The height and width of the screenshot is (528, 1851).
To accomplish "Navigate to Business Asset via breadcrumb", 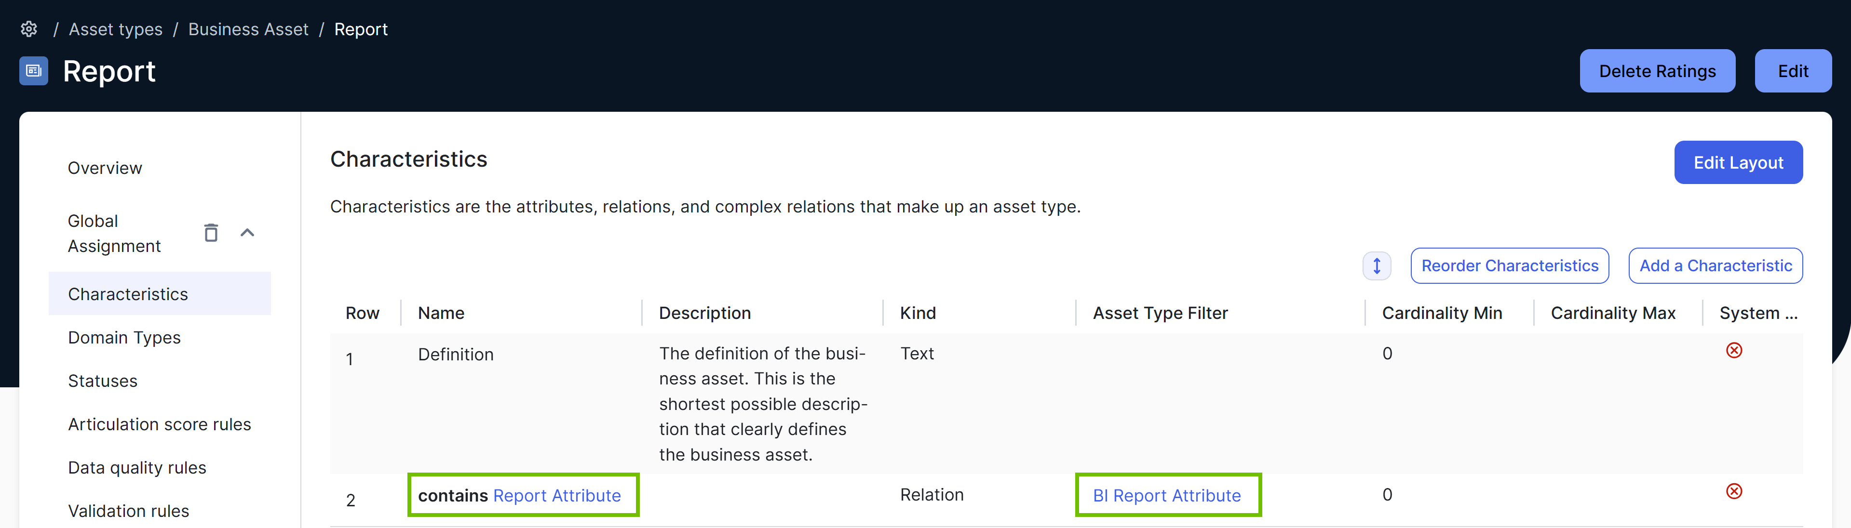I will click(248, 29).
